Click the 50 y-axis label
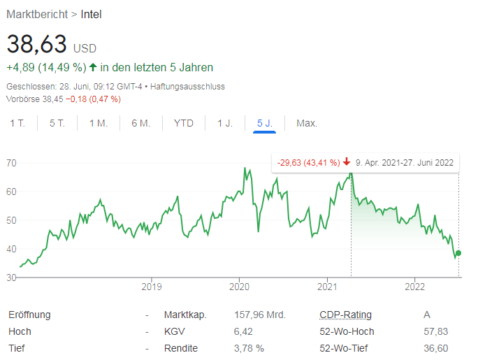 11,220
